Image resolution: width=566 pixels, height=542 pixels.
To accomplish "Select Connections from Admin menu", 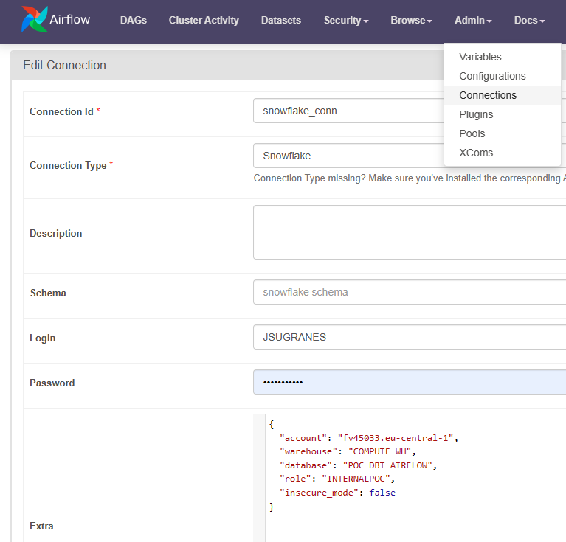I will pyautogui.click(x=502, y=95).
